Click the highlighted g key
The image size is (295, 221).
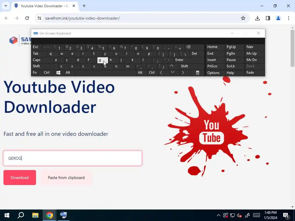[x=102, y=60]
